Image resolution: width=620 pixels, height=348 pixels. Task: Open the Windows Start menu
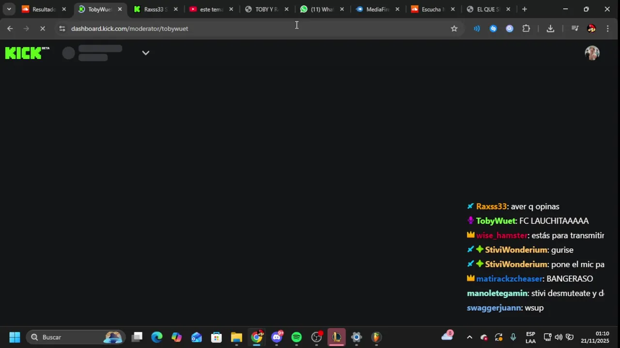point(15,337)
